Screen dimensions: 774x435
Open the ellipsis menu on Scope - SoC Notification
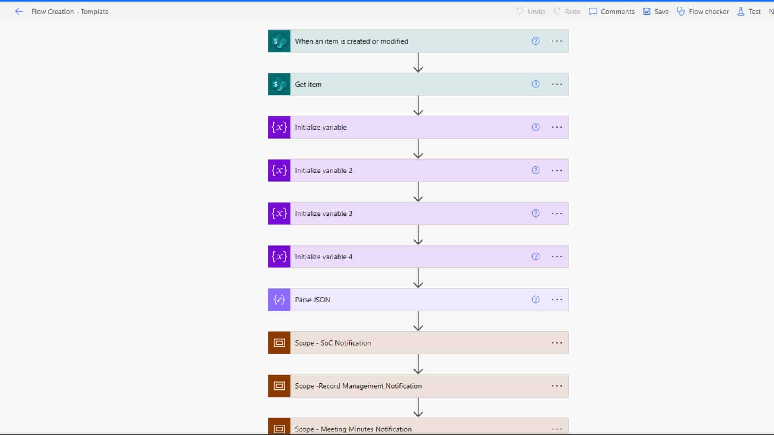tap(557, 343)
